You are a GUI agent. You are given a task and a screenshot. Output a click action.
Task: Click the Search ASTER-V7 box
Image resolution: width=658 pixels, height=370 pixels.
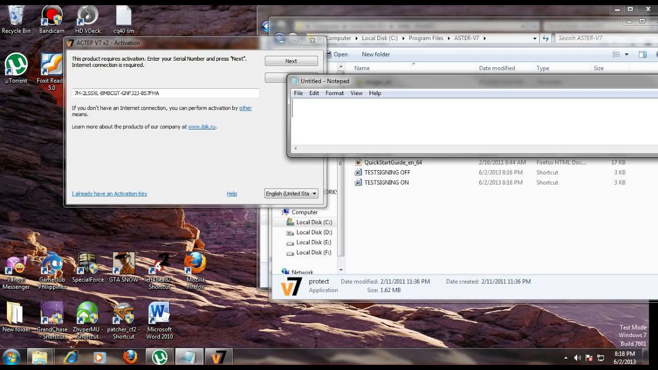pyautogui.click(x=607, y=38)
